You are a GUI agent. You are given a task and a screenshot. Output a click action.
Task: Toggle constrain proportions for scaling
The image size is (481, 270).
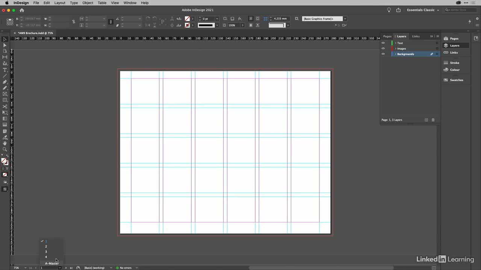(x=110, y=22)
